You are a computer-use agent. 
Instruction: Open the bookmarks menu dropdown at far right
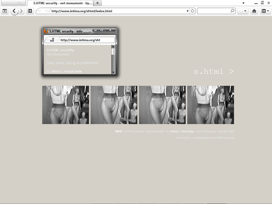tap(265, 11)
